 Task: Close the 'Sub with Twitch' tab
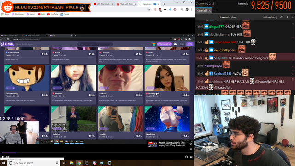pyautogui.click(x=135, y=4)
